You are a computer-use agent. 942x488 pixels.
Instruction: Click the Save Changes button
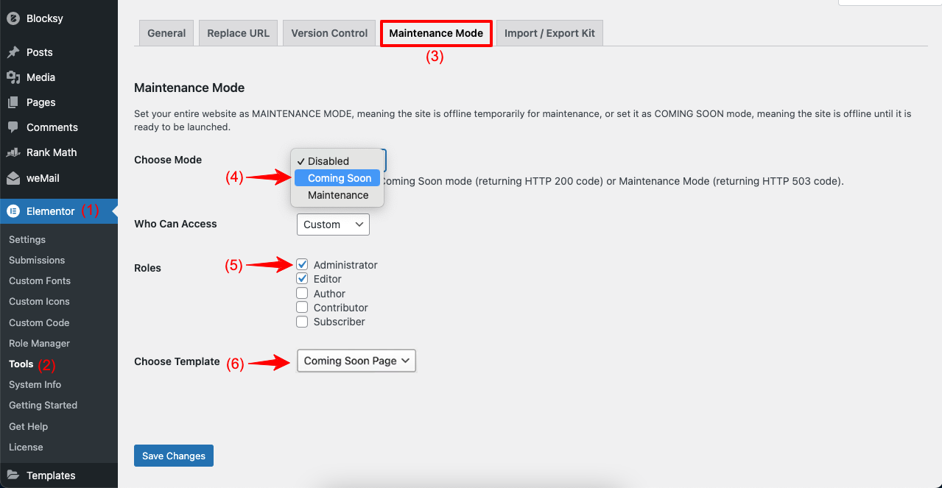coord(174,456)
